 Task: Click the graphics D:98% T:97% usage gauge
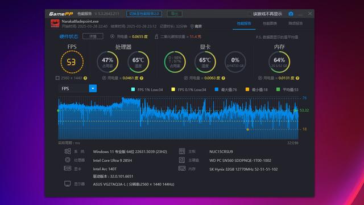(175, 62)
